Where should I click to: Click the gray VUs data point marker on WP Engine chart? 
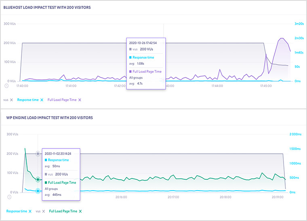click(38, 154)
